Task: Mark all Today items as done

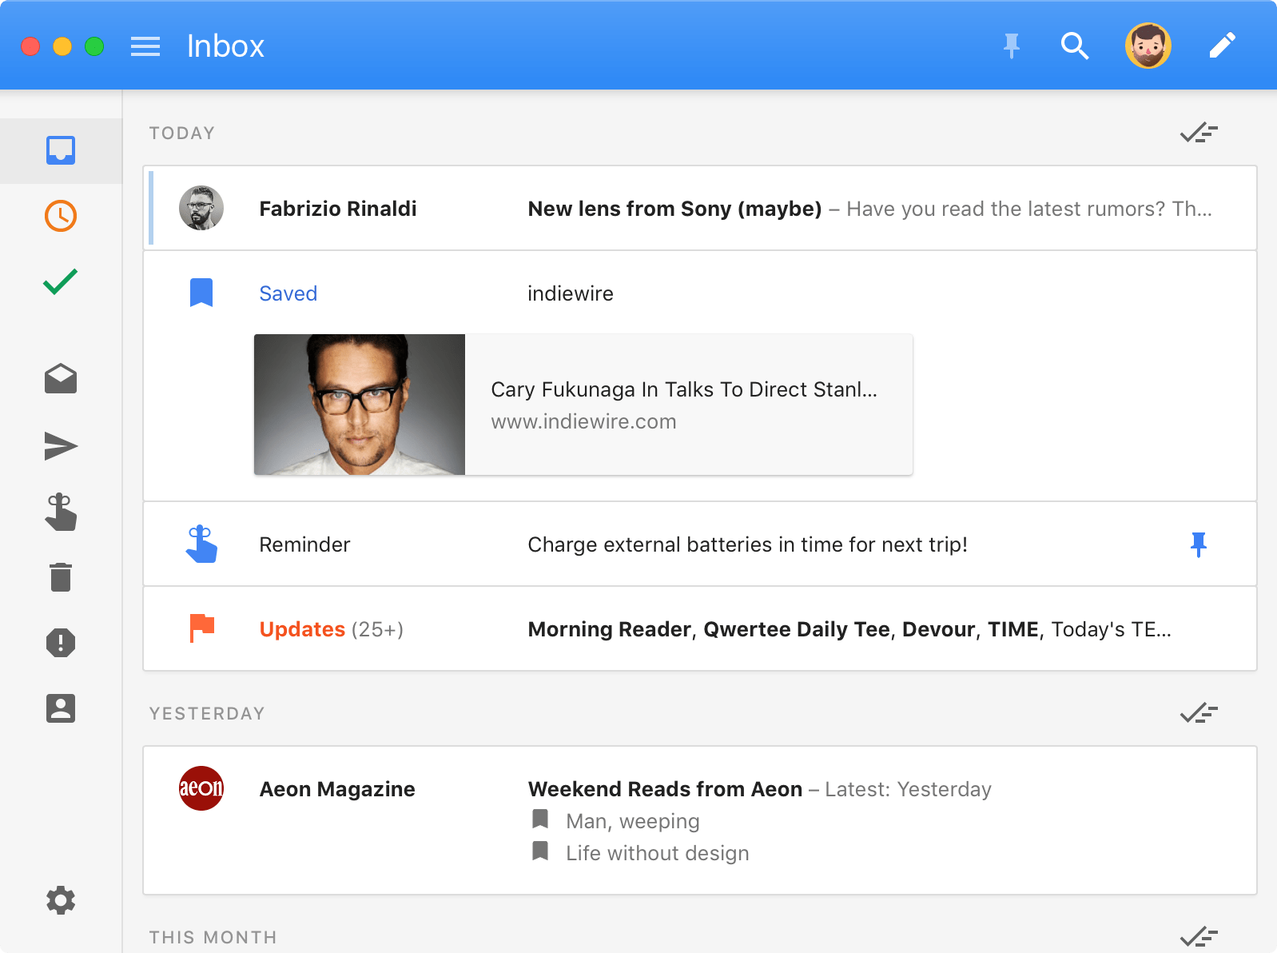Action: tap(1199, 133)
